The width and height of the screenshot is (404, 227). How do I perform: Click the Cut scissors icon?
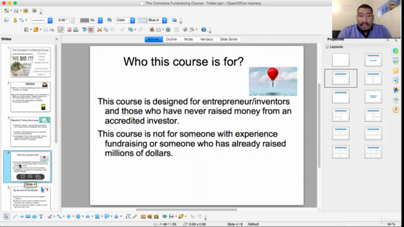(100, 30)
